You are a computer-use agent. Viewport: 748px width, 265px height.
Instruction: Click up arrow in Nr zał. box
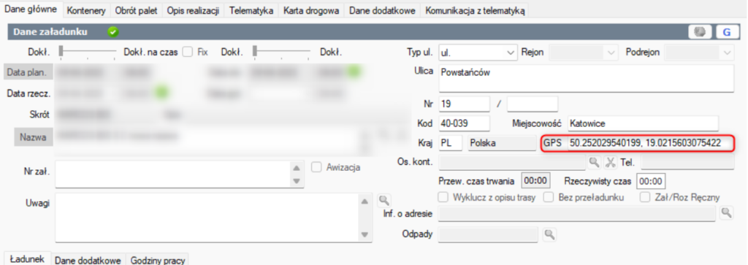click(297, 168)
